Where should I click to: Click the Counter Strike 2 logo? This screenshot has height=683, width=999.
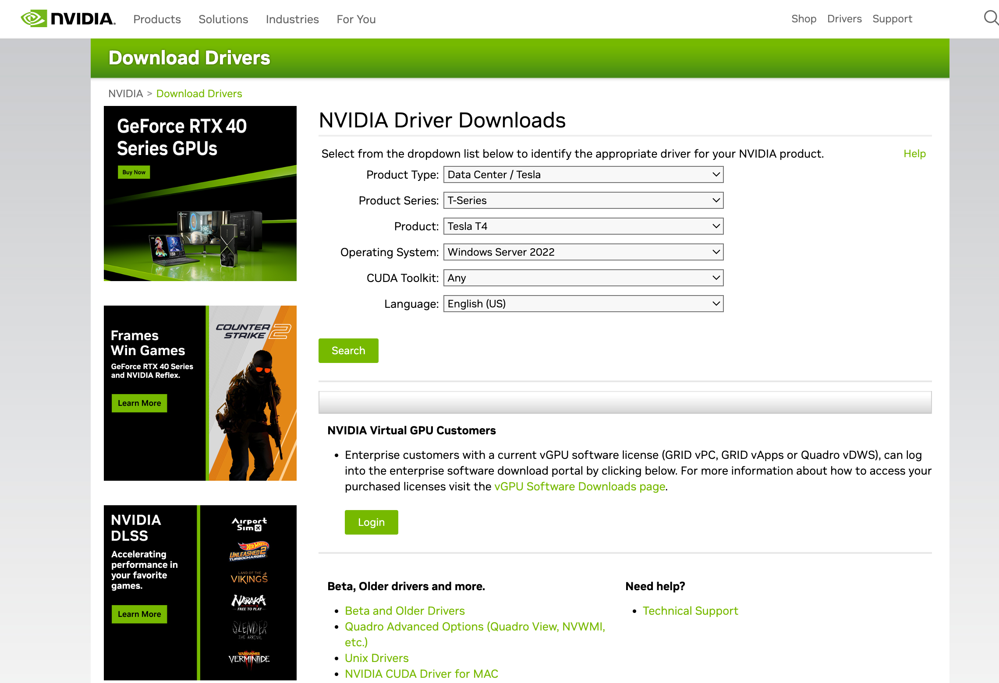pyautogui.click(x=253, y=331)
